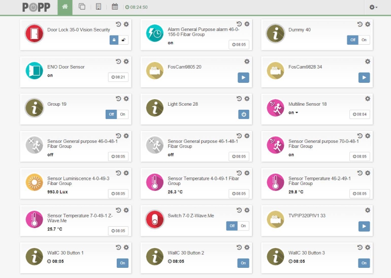Image resolution: width=391 pixels, height=278 pixels.
Task: Open the calendar events tab in navbar
Action: 115,7
